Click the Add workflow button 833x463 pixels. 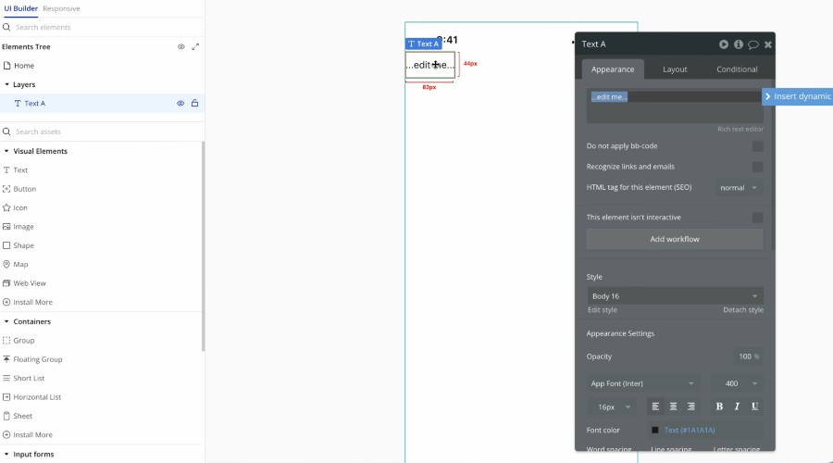(x=675, y=239)
